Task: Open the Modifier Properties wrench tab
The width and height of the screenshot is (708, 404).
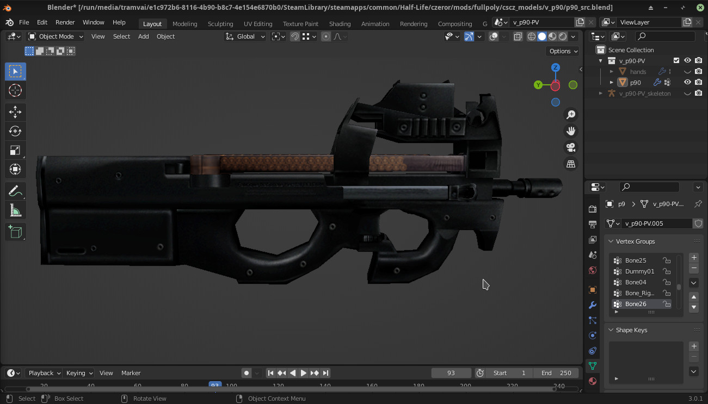Action: coord(592,305)
